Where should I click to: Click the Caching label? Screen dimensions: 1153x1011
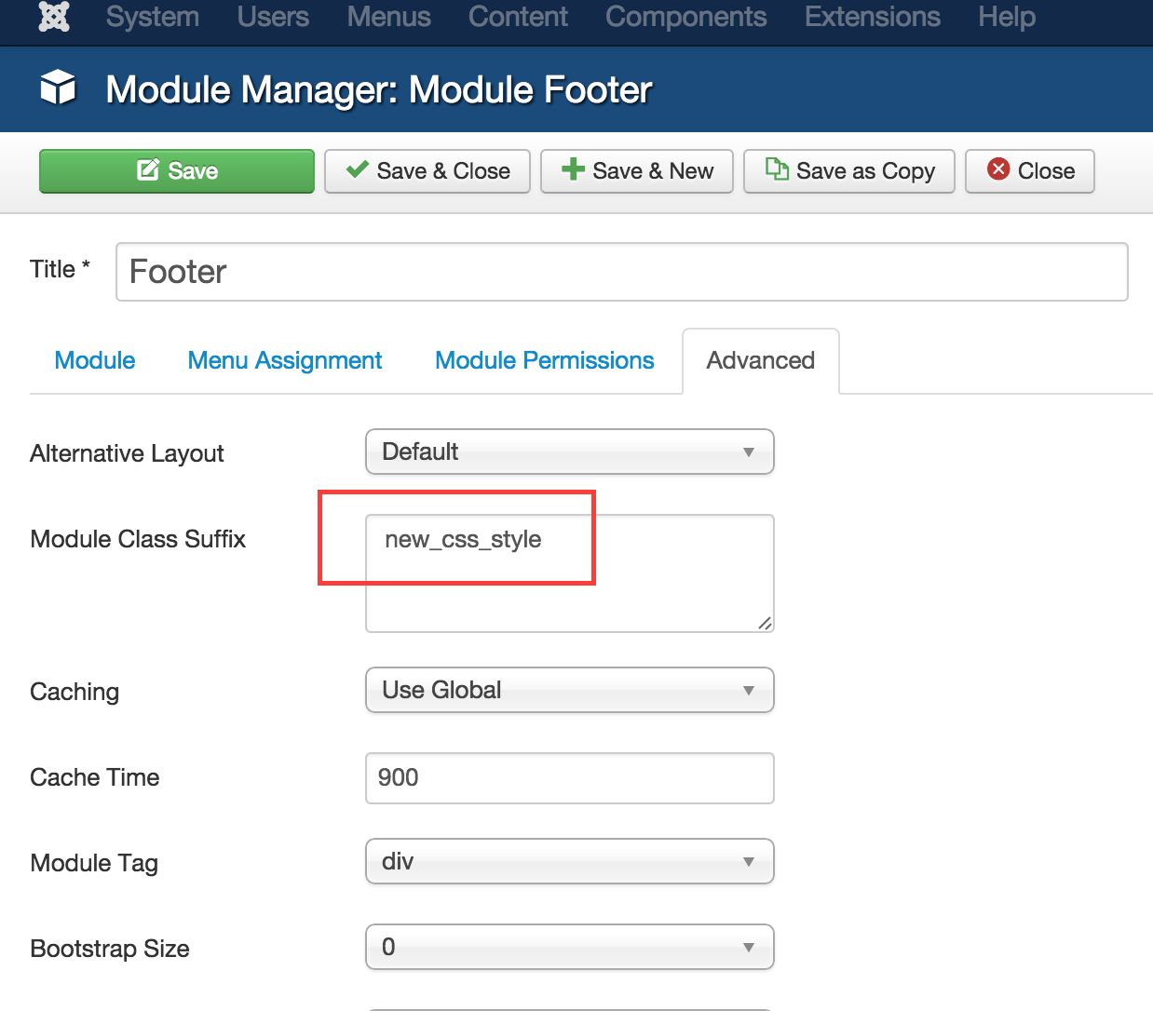tap(75, 692)
